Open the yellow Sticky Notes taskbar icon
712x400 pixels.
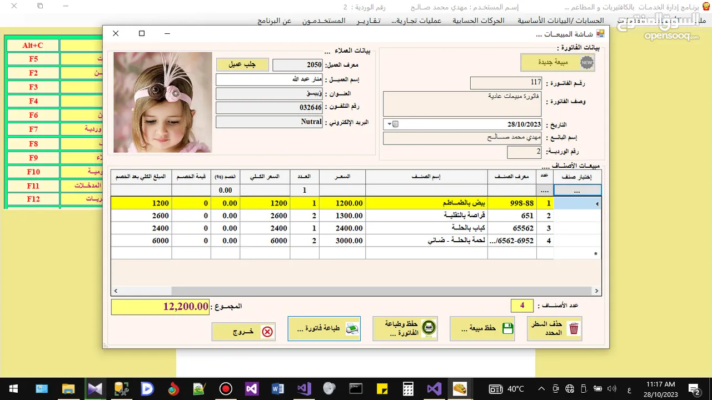click(x=382, y=389)
